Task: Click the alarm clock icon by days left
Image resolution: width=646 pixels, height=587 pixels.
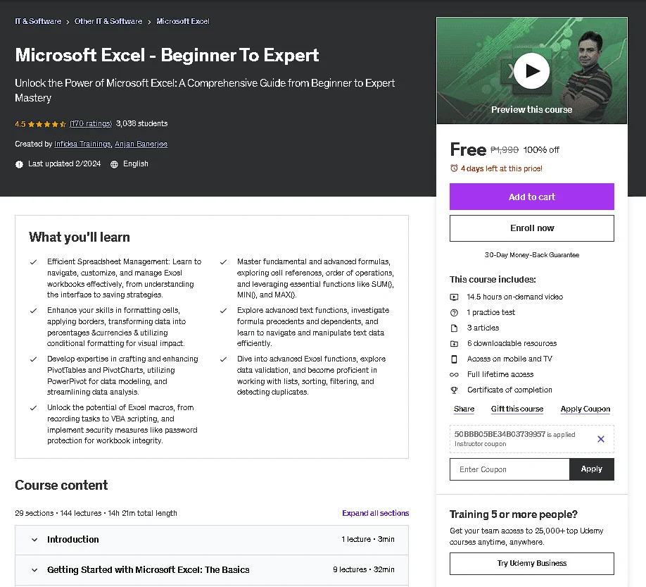Action: tap(454, 168)
